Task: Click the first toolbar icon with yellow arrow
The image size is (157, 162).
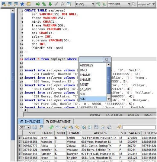Action: pos(4,4)
